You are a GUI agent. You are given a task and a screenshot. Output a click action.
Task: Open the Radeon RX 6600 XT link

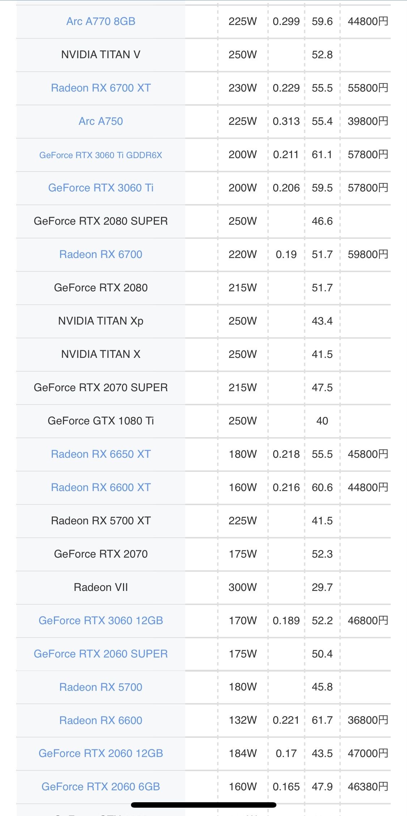coord(101,487)
